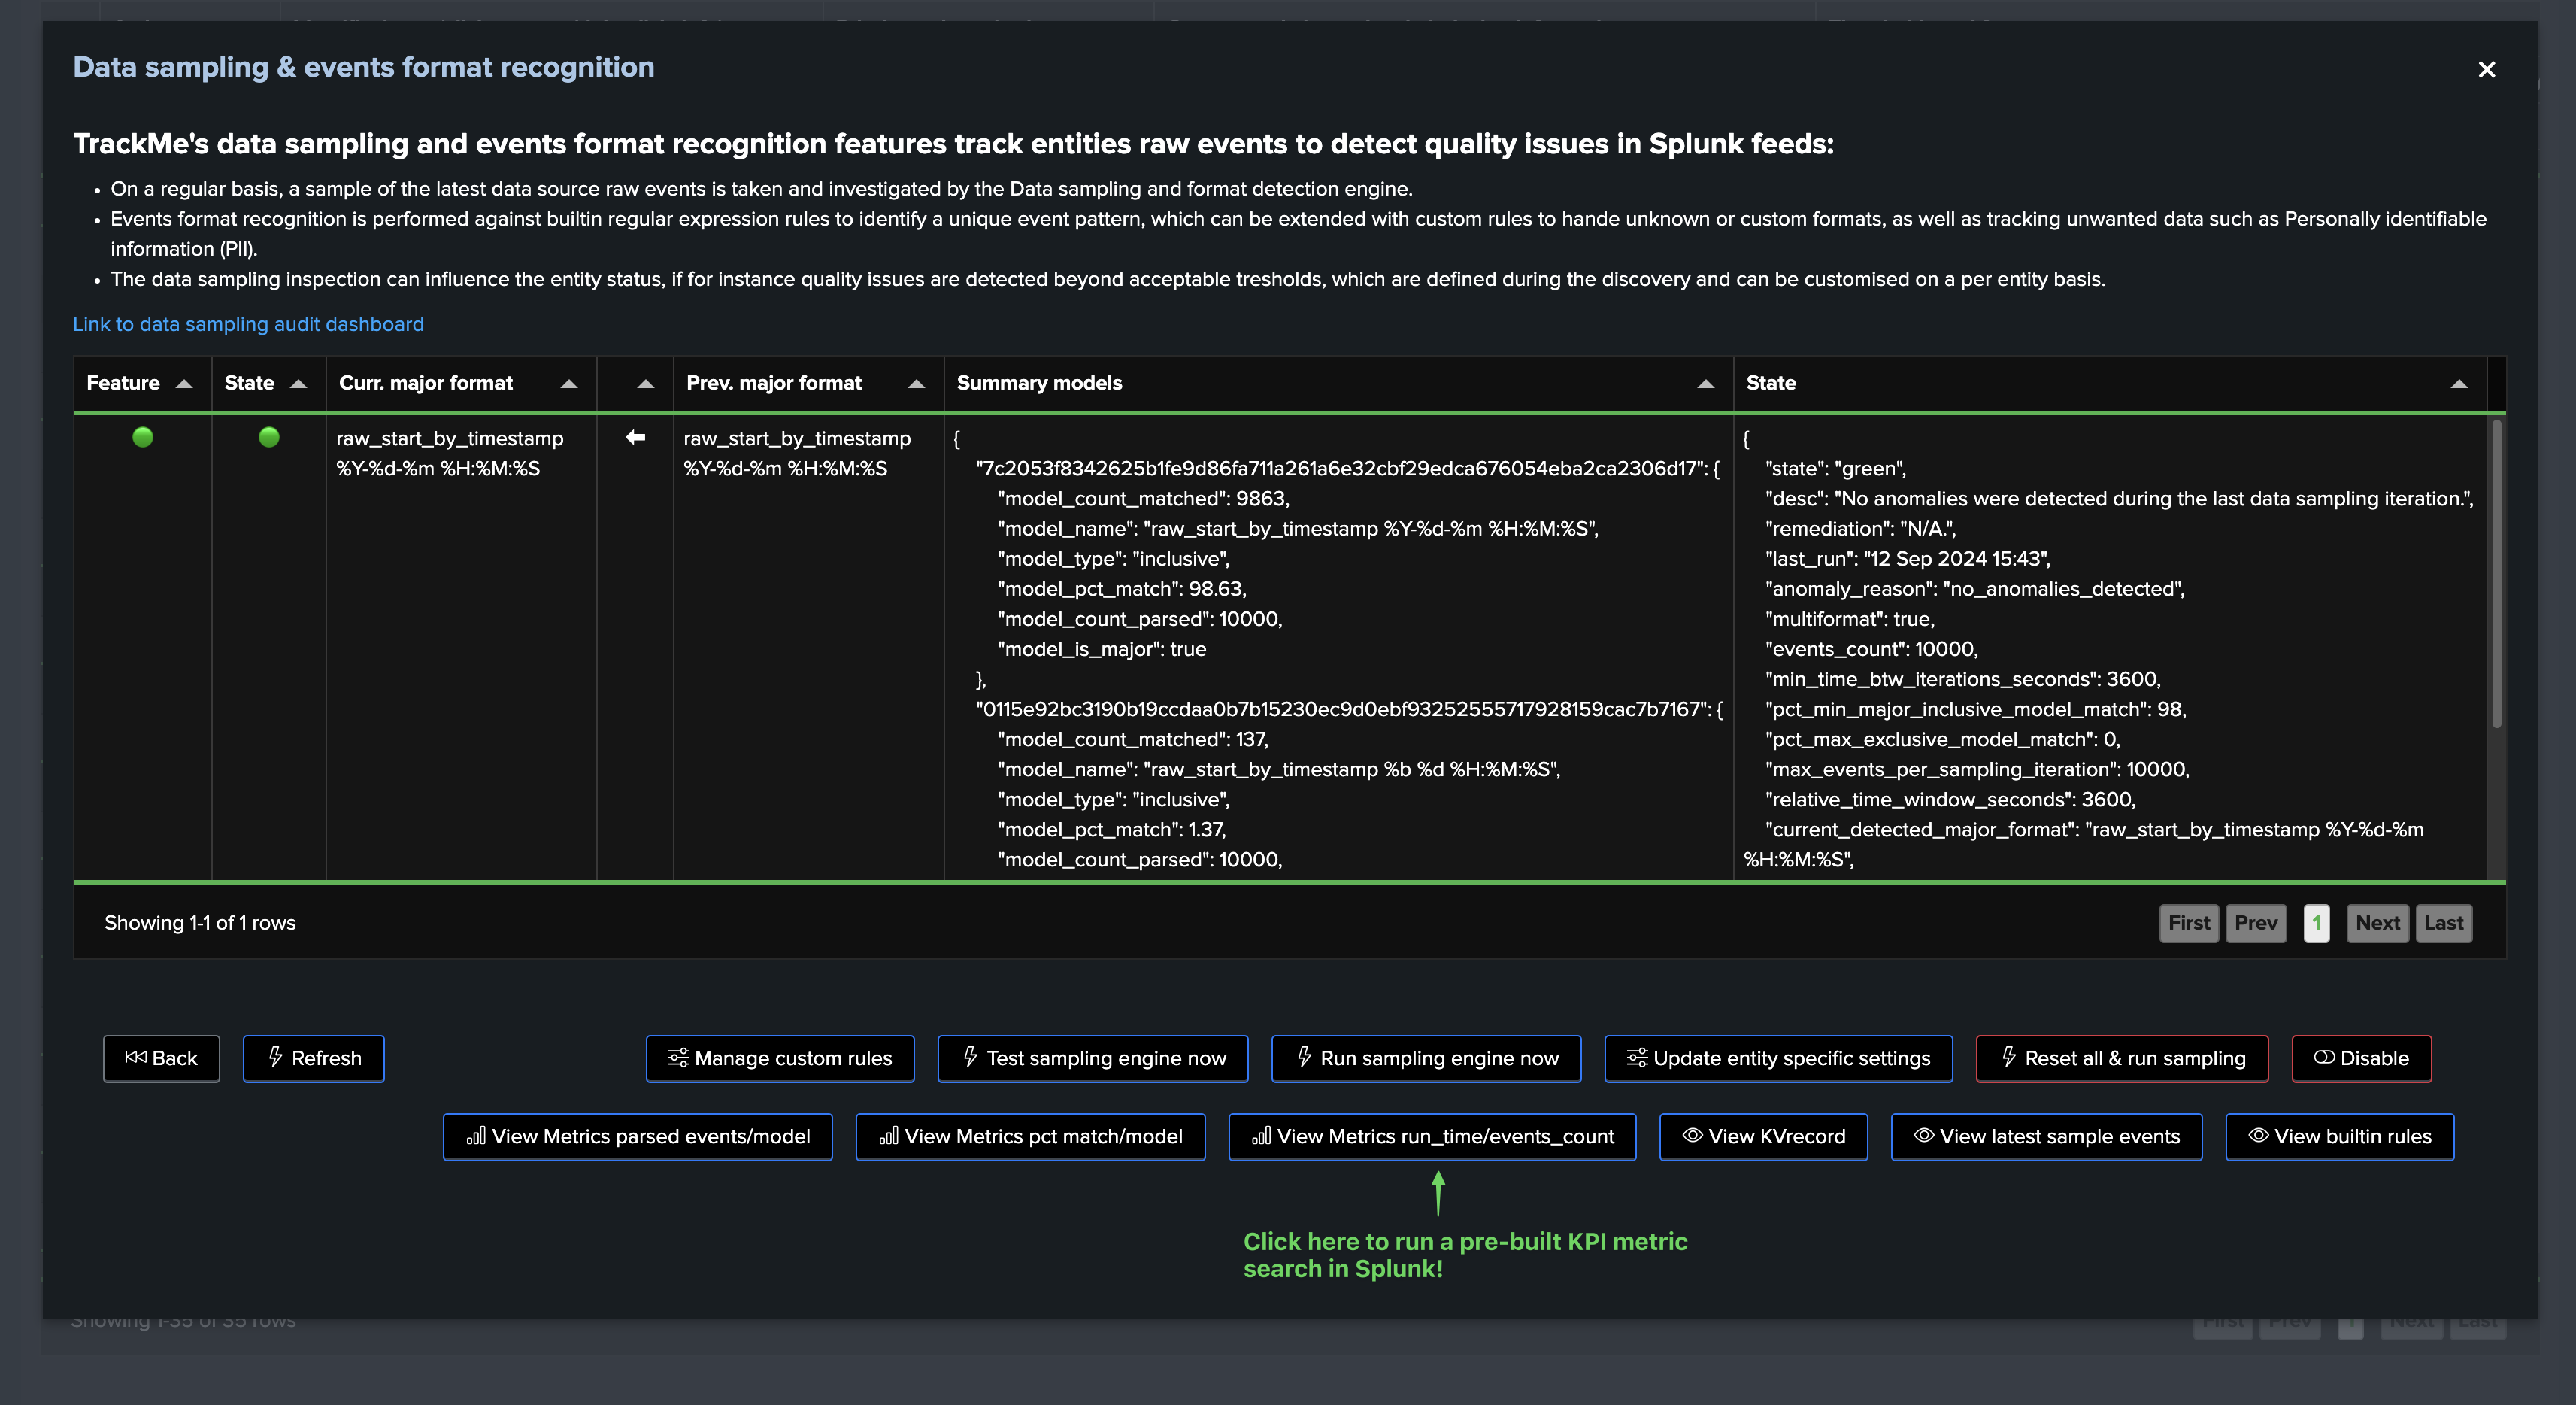This screenshot has height=1405, width=2576.
Task: Click Test sampling engine now
Action: point(1092,1058)
